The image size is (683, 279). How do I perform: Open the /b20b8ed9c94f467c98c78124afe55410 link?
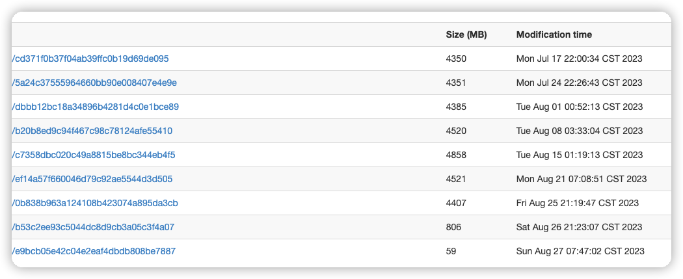pyautogui.click(x=92, y=131)
